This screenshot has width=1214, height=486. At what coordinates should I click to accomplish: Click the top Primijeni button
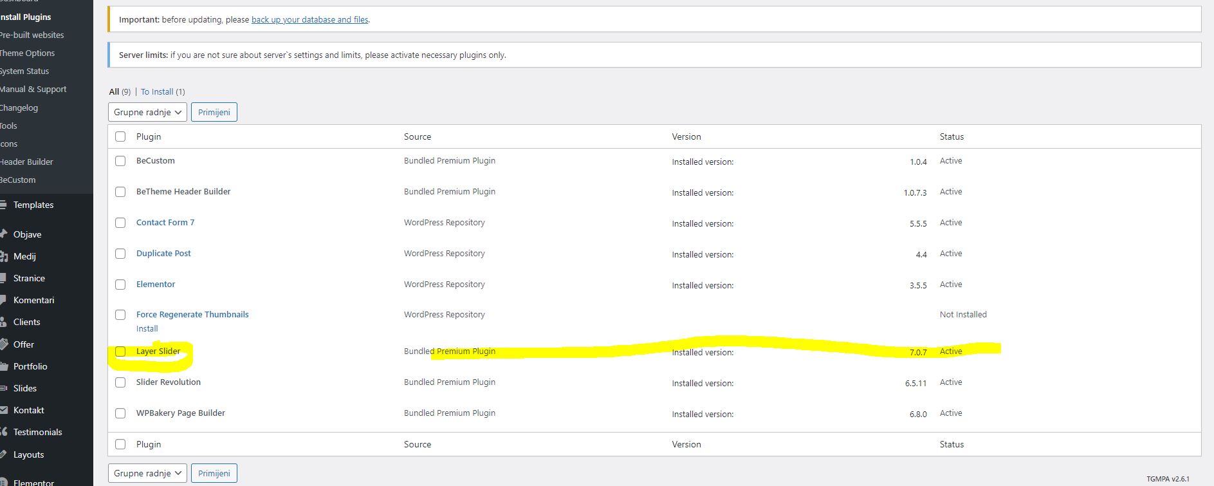pyautogui.click(x=214, y=112)
